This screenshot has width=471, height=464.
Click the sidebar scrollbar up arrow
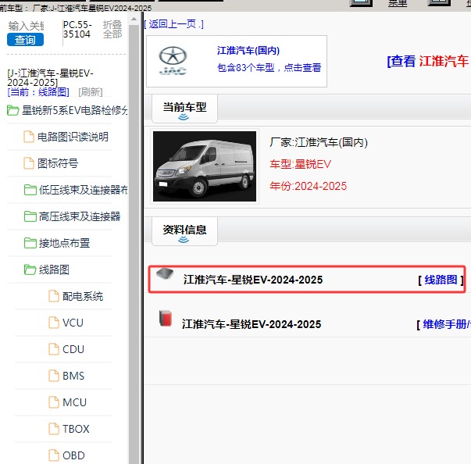coord(134,19)
